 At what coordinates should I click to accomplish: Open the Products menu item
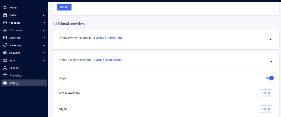(x=24, y=23)
